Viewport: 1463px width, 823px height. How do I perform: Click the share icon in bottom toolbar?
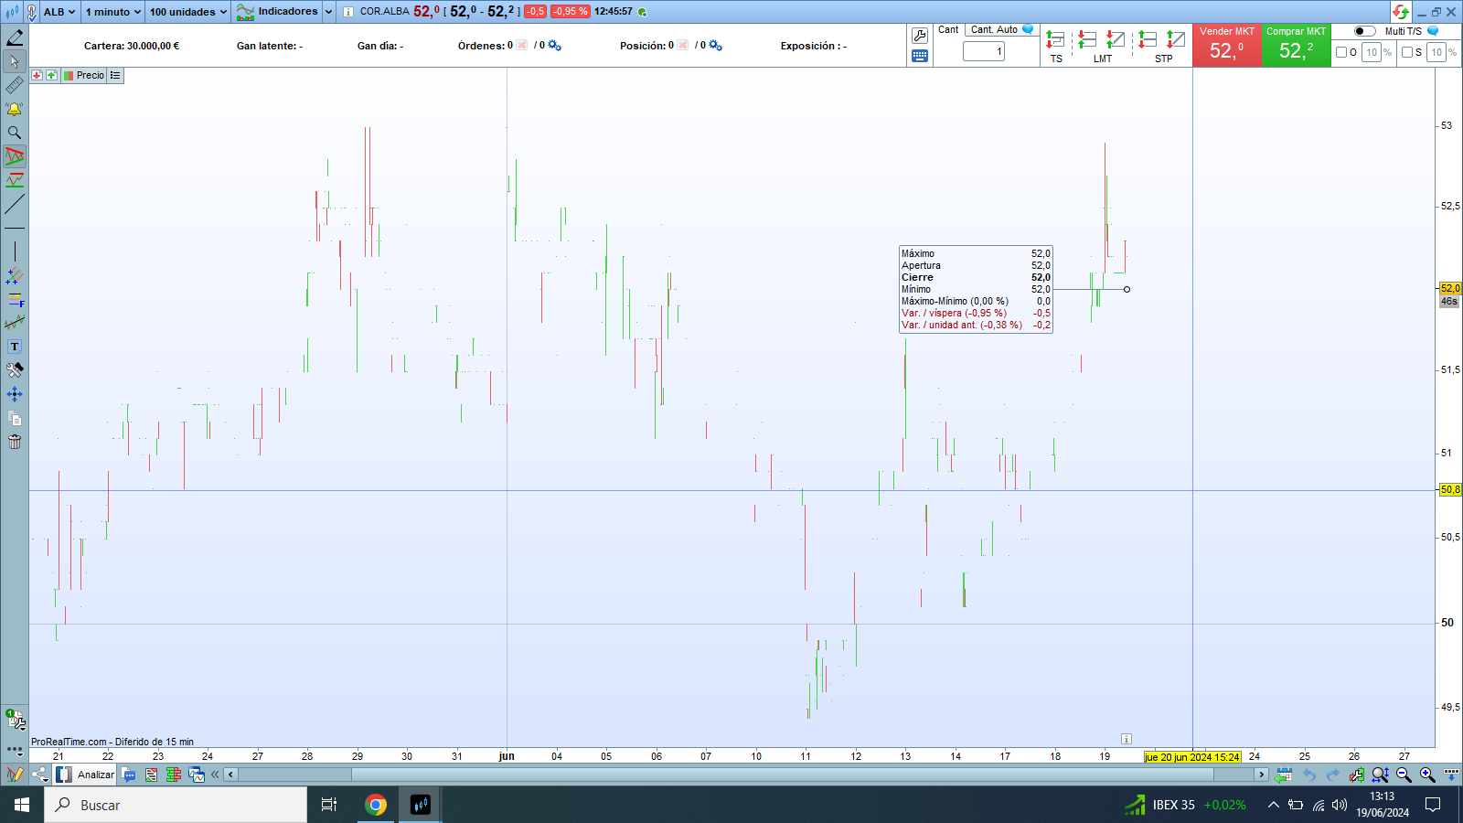click(x=39, y=775)
